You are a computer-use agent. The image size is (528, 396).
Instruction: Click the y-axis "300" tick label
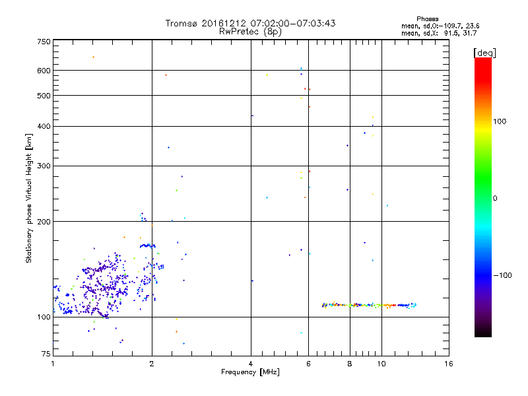coord(44,166)
